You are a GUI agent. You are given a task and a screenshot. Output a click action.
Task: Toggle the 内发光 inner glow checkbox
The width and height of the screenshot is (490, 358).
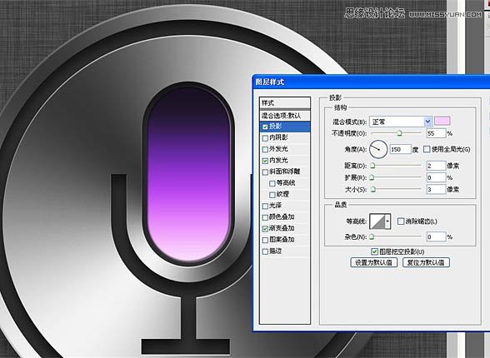[265, 161]
